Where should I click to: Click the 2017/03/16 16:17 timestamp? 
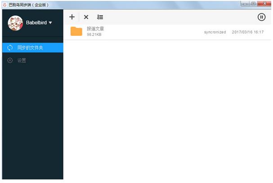pos(247,32)
